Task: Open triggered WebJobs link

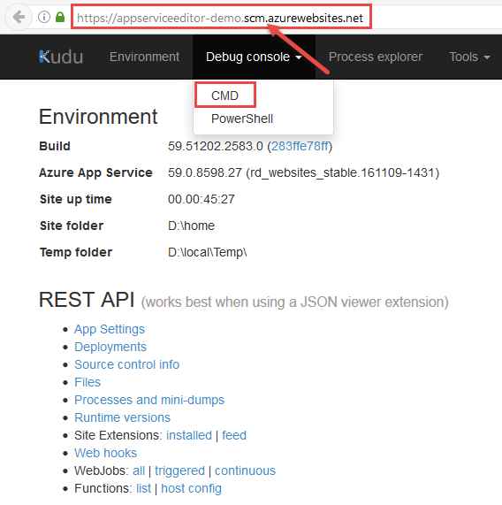Action: 179,471
